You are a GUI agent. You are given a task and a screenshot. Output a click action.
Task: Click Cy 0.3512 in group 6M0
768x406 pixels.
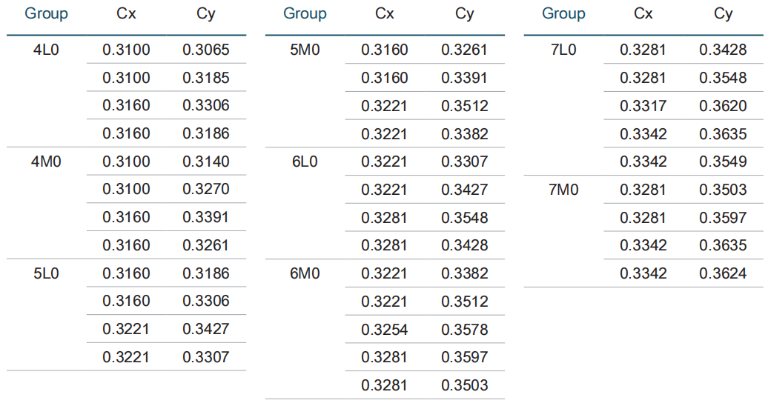pos(464,302)
